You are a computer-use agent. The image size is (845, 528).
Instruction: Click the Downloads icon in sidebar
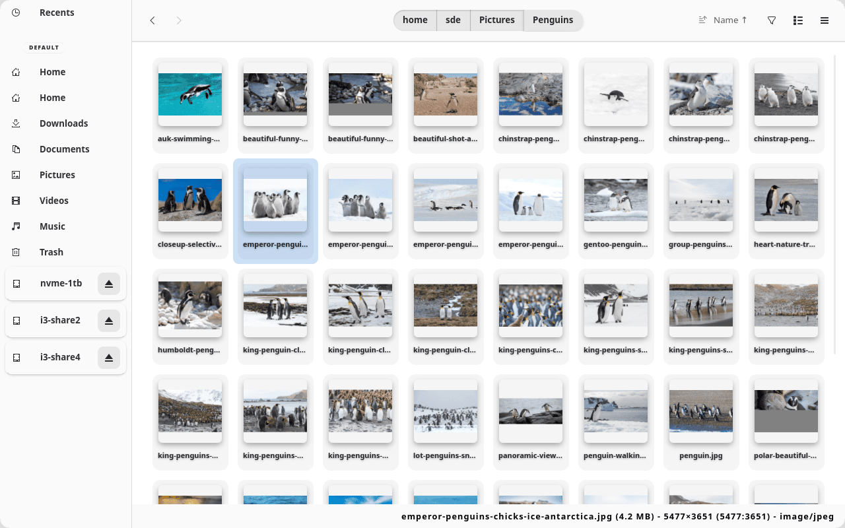point(16,123)
